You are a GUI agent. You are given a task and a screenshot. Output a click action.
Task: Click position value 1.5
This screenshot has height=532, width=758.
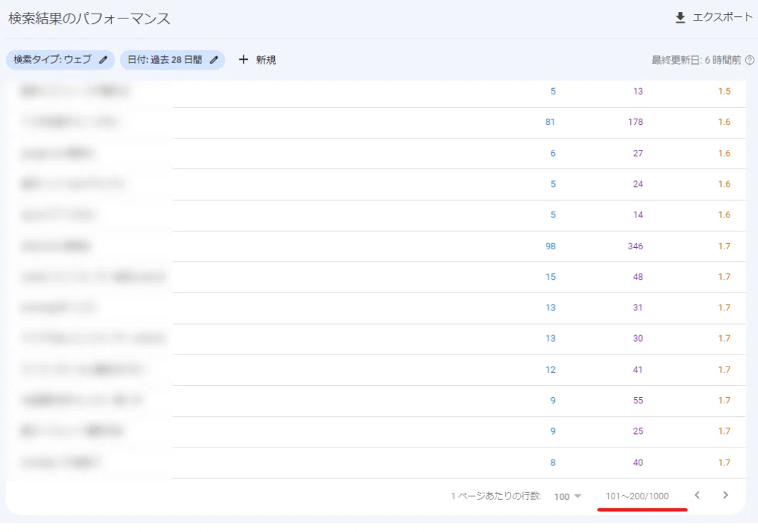724,92
